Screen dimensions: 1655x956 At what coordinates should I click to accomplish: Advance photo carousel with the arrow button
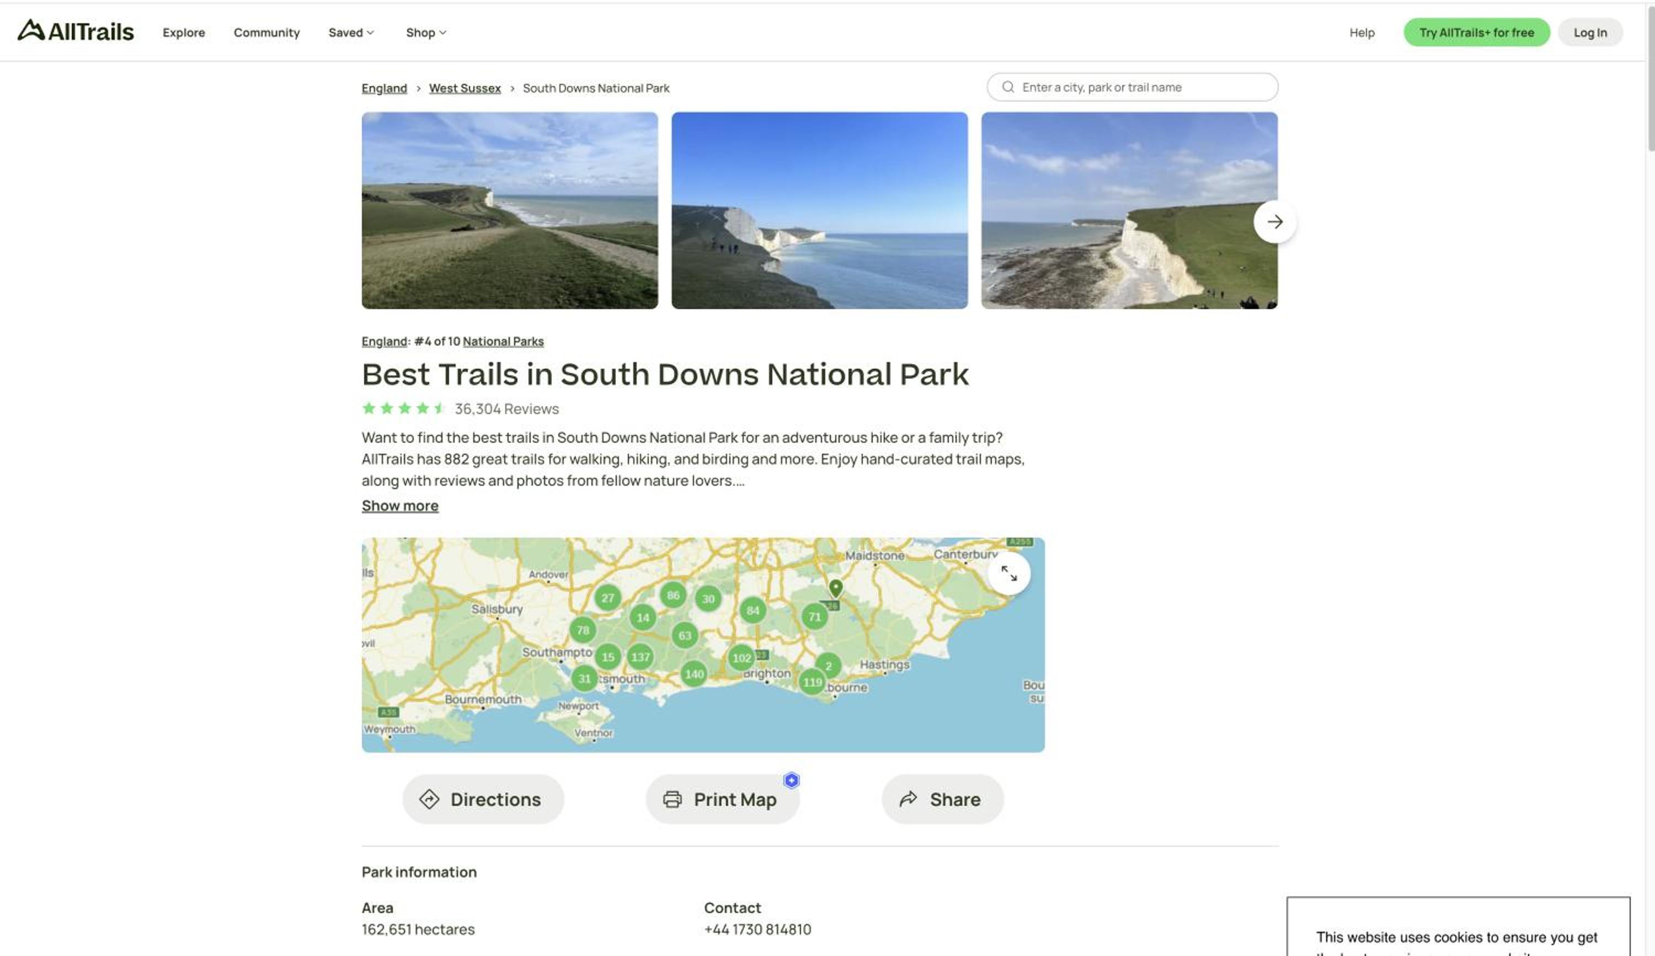click(x=1274, y=222)
